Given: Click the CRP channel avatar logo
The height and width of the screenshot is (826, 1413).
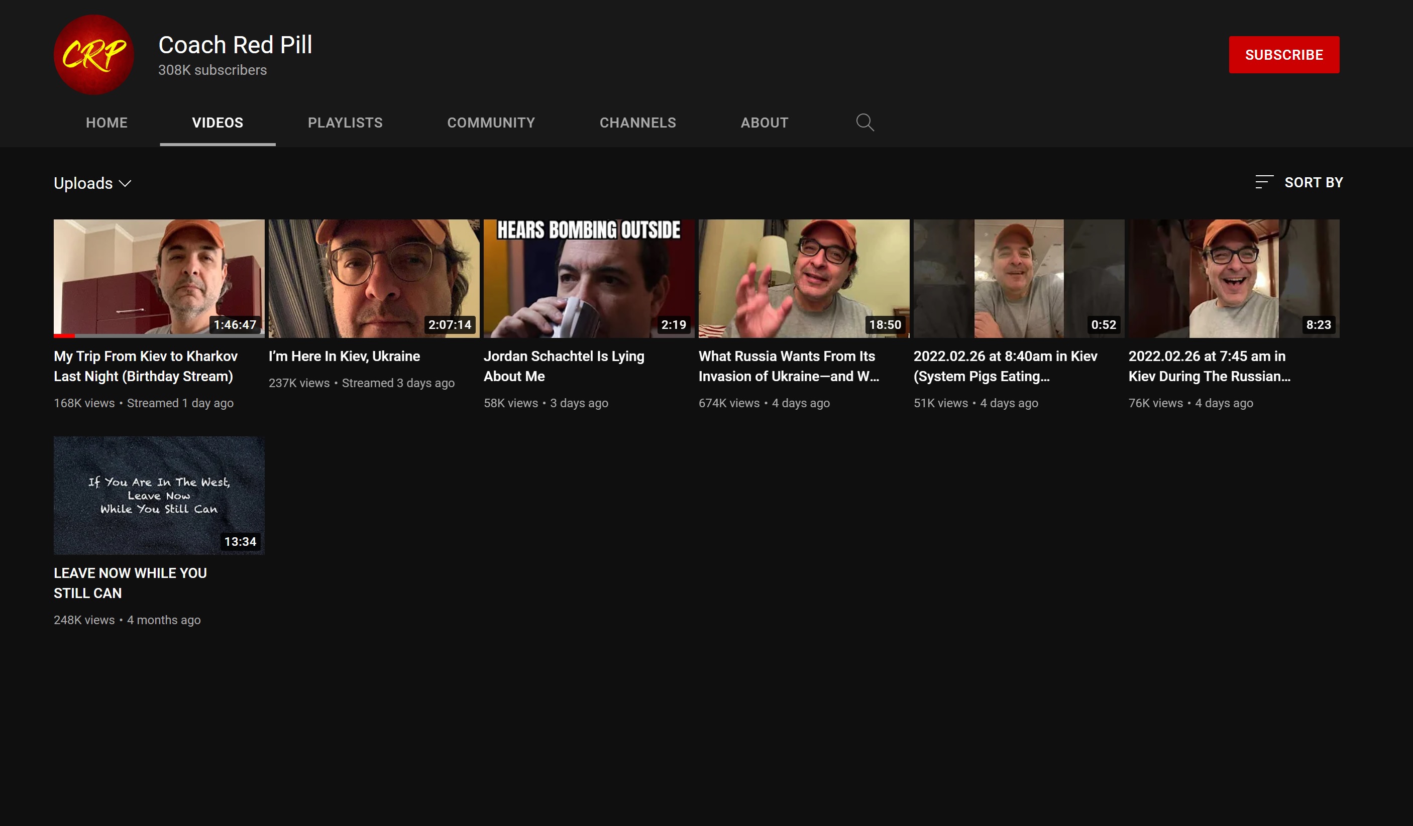Looking at the screenshot, I should 93,54.
